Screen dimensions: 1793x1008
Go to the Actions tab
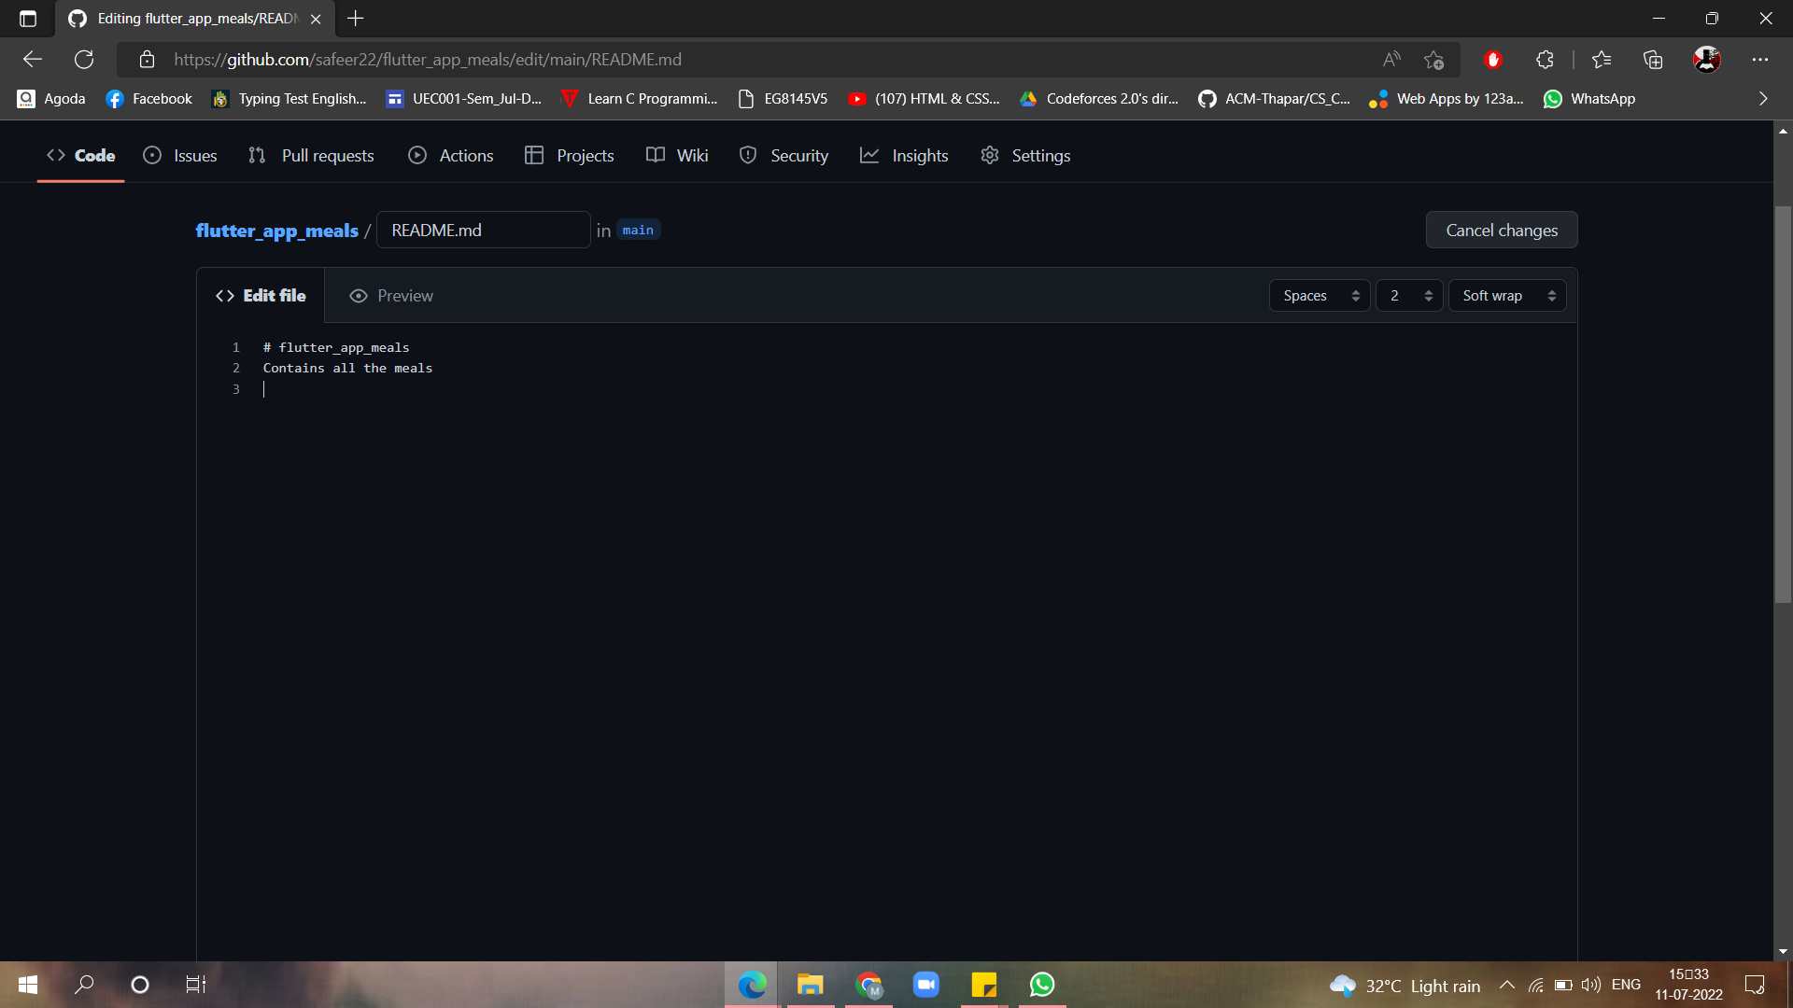tap(451, 156)
